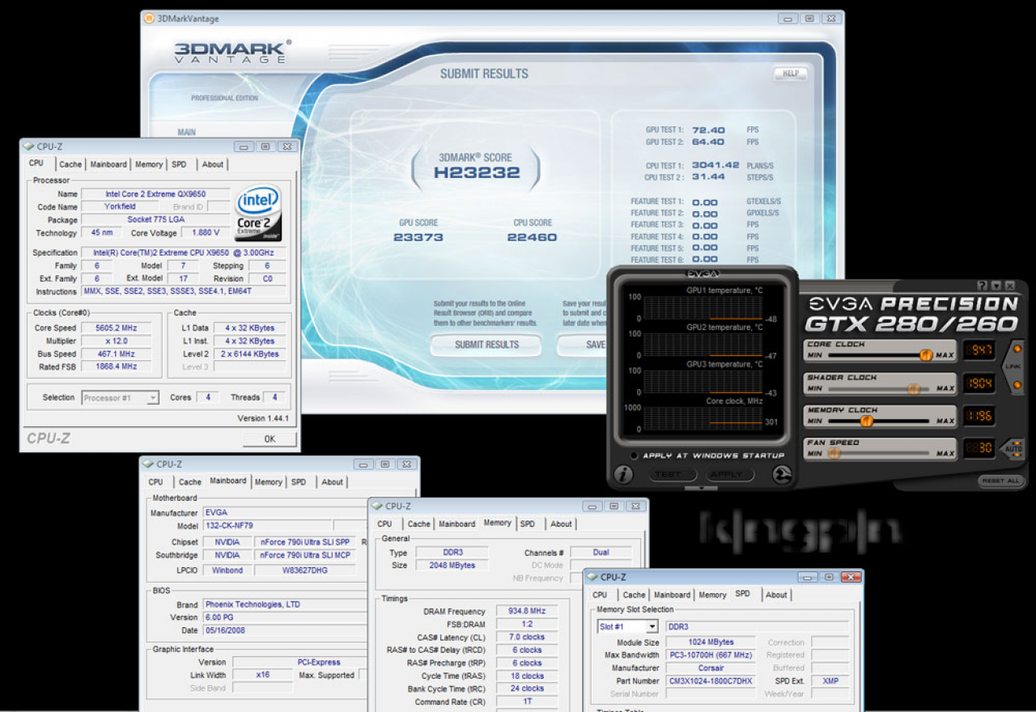Open EVGA Precision wrench settings icon
The height and width of the screenshot is (712, 1036).
[x=782, y=475]
